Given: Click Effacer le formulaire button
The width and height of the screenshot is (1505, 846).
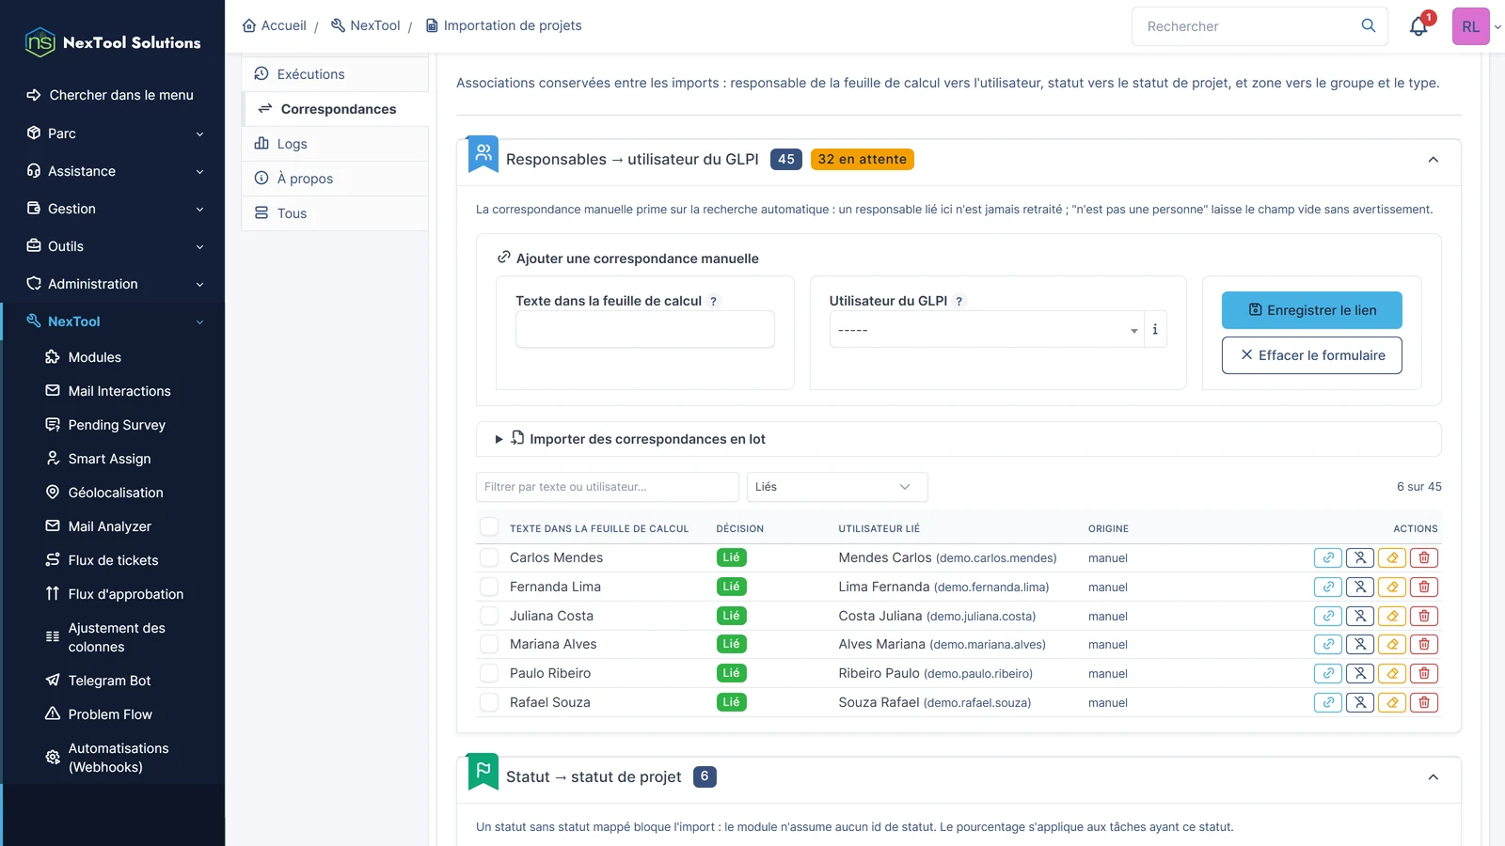Looking at the screenshot, I should (1311, 355).
